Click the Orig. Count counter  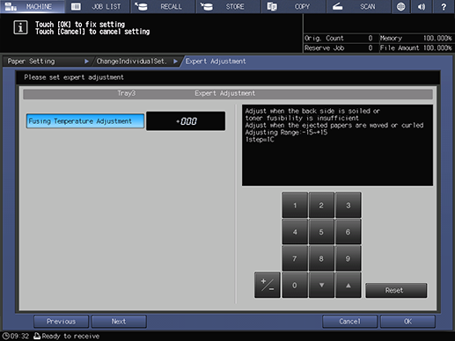click(340, 38)
